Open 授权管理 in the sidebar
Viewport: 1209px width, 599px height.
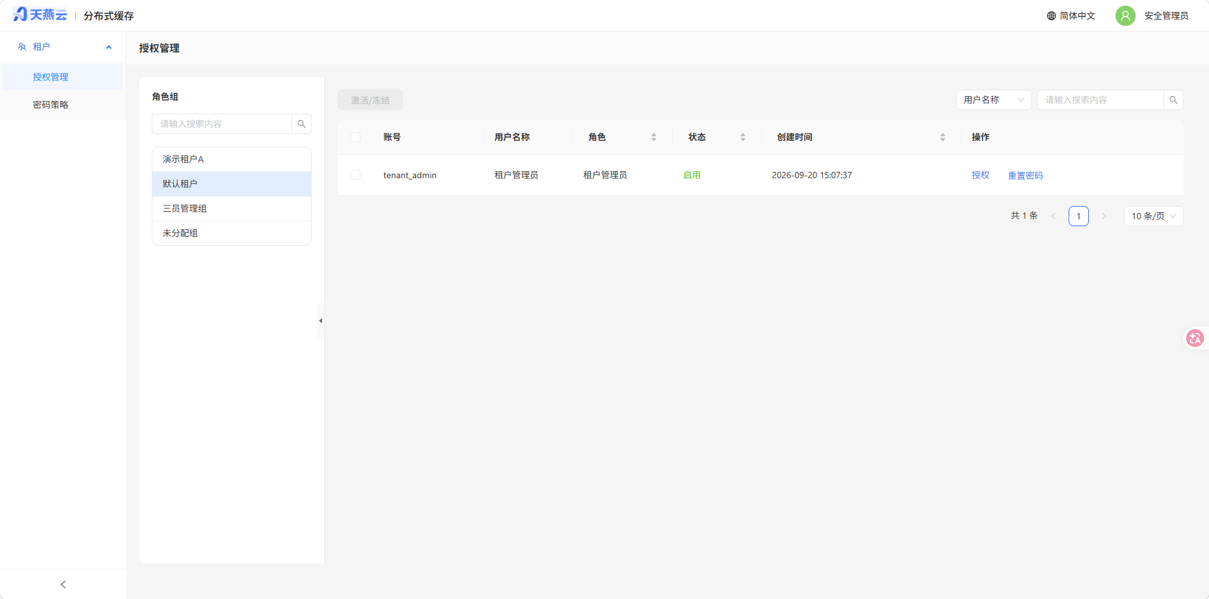(63, 77)
